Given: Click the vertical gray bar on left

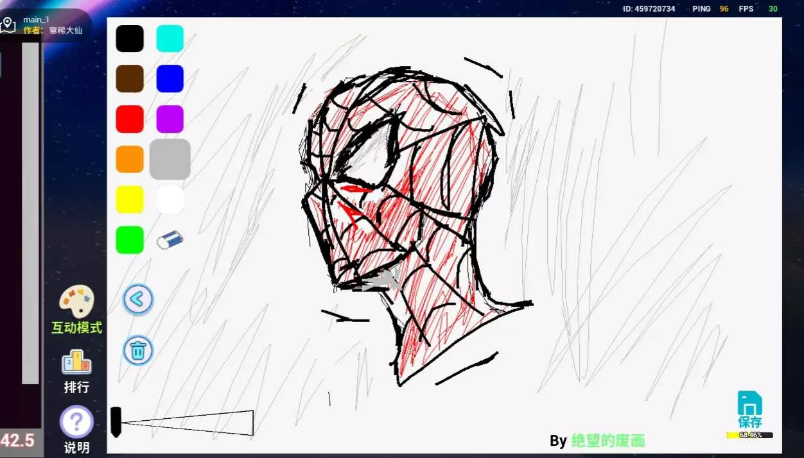Looking at the screenshot, I should point(30,213).
